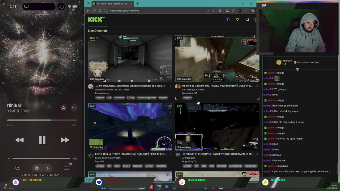
Task: Open the AirPlay output icon
Action: (48, 168)
